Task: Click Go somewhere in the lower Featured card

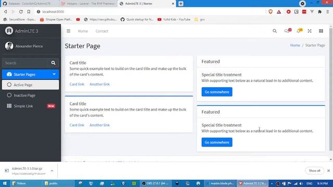Action: (x=217, y=142)
